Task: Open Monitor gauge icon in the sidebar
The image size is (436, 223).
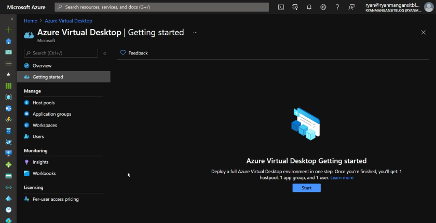Action: (9, 210)
